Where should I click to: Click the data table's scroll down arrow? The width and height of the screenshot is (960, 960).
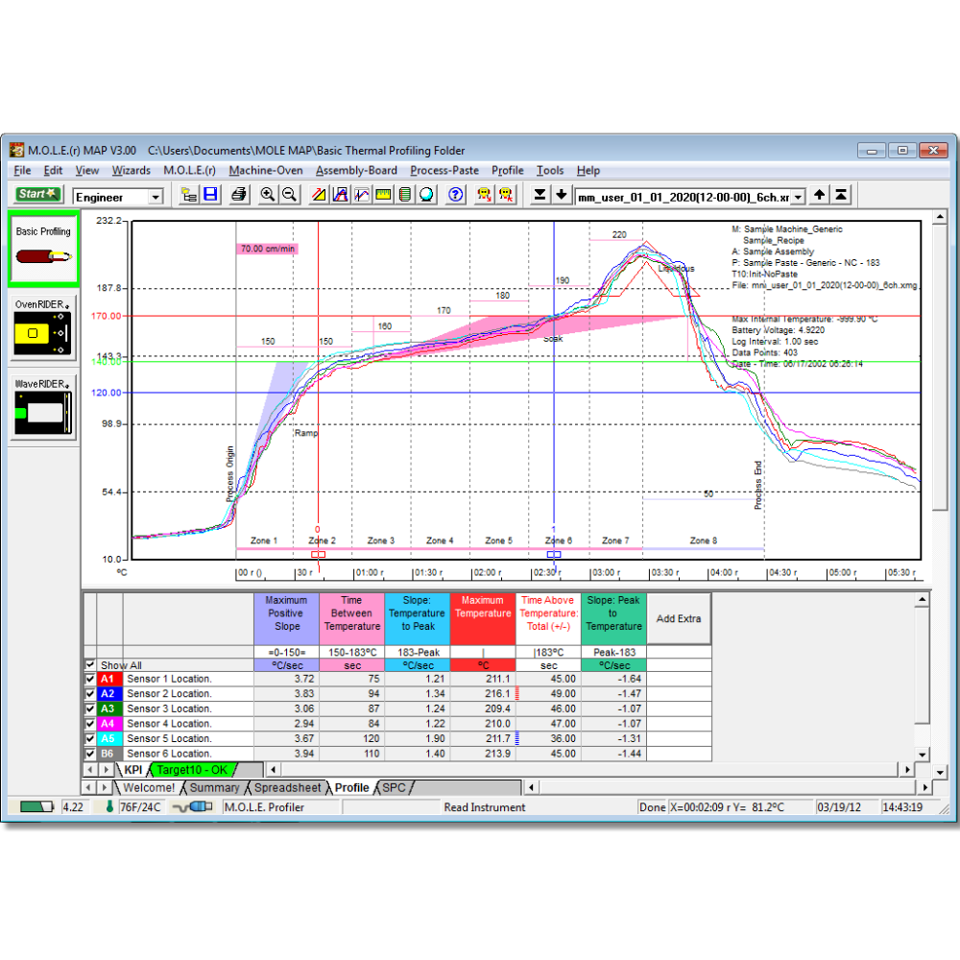point(923,755)
